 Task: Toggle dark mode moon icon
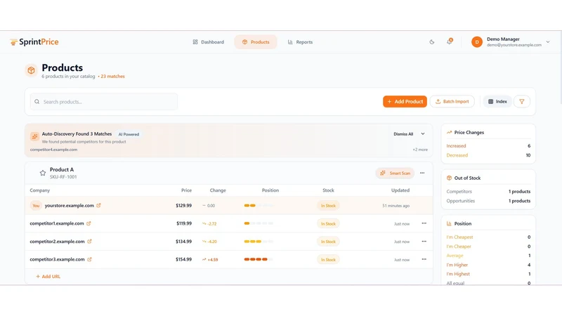click(431, 42)
